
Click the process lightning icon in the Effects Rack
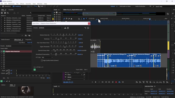(9, 81)
